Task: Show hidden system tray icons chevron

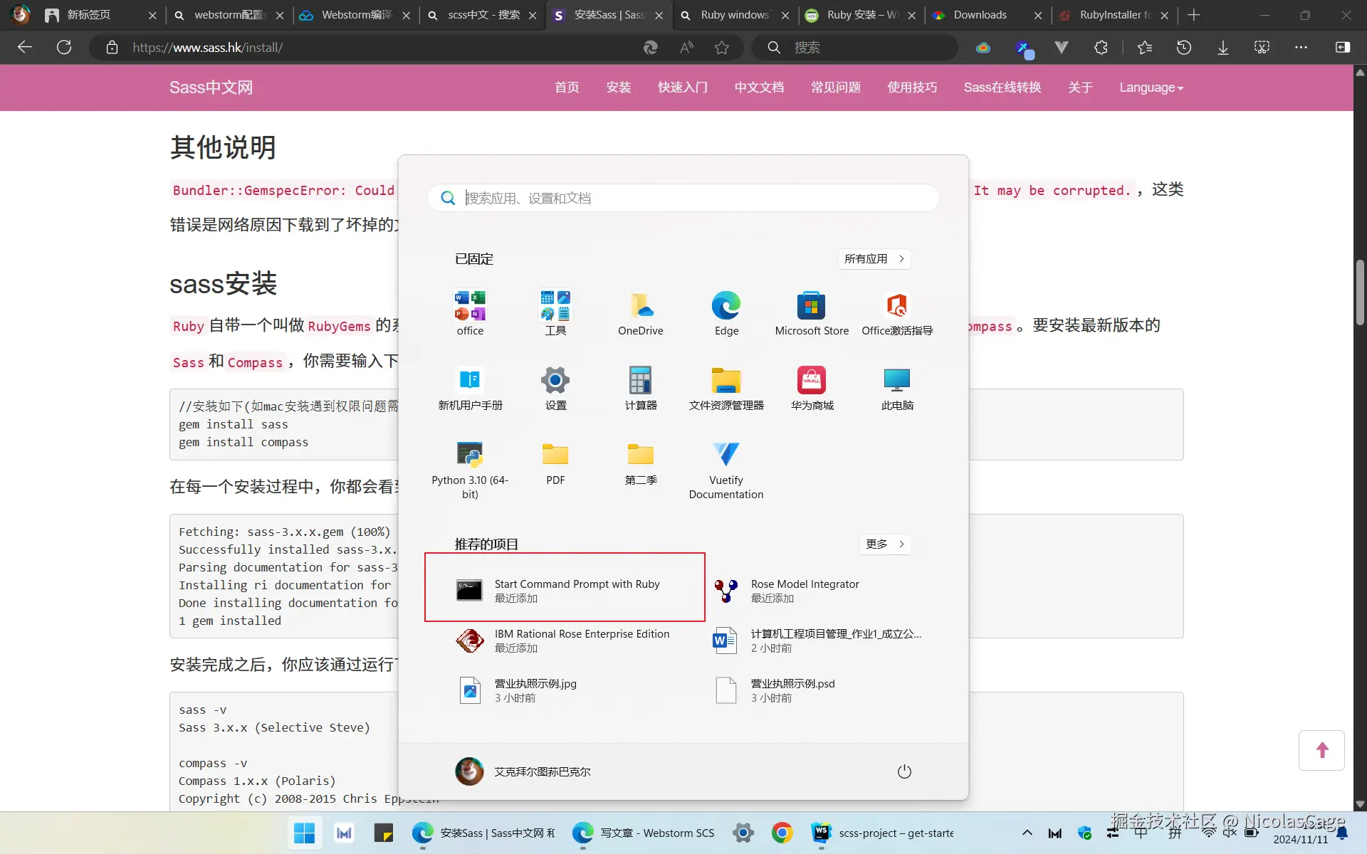Action: tap(1027, 832)
